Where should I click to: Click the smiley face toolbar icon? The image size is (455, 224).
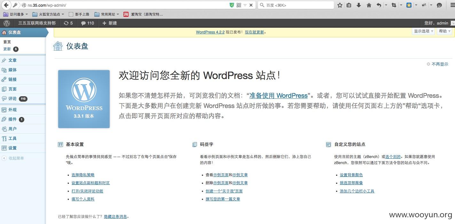click(x=439, y=5)
